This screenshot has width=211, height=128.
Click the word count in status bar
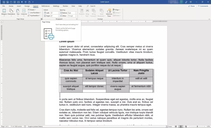point(16,126)
